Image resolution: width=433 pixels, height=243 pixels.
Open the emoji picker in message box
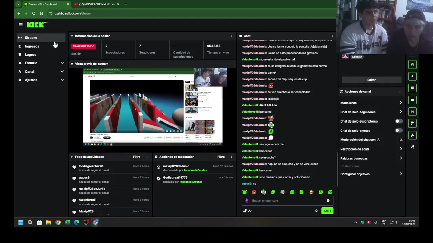(328, 201)
